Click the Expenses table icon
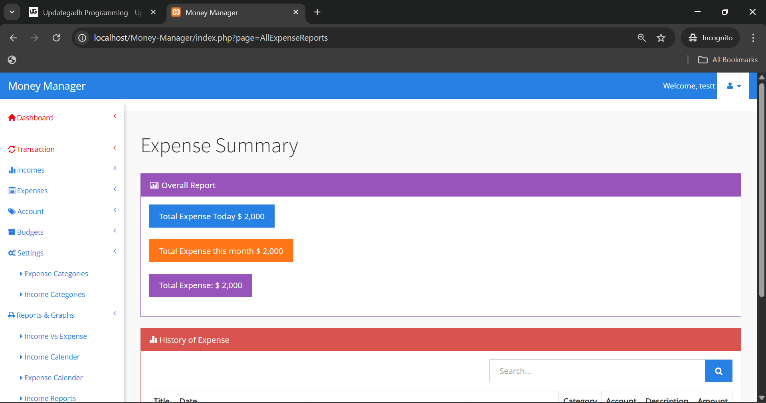The width and height of the screenshot is (766, 403). [12, 191]
